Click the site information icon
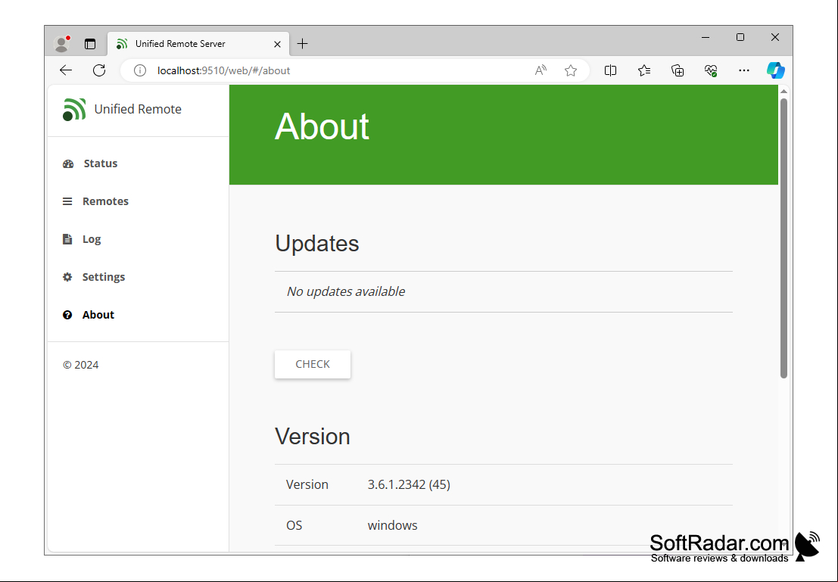Screen dimensions: 838x582 click(140, 70)
